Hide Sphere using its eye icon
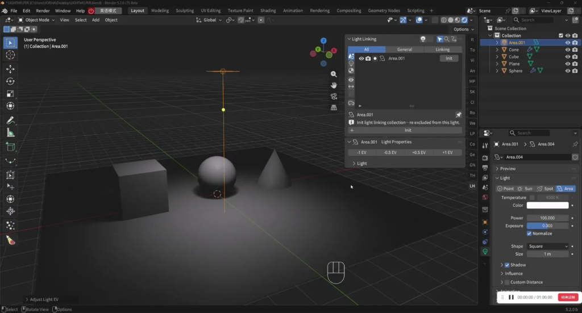This screenshot has height=313, width=582. (x=568, y=71)
